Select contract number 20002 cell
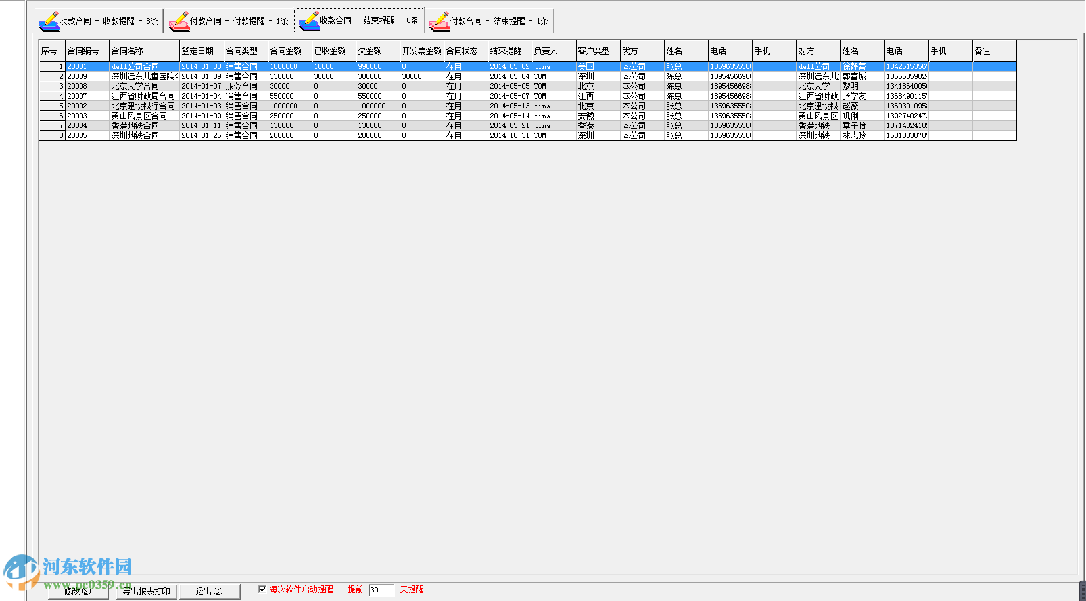Viewport: 1086px width, 601px height. pos(87,106)
